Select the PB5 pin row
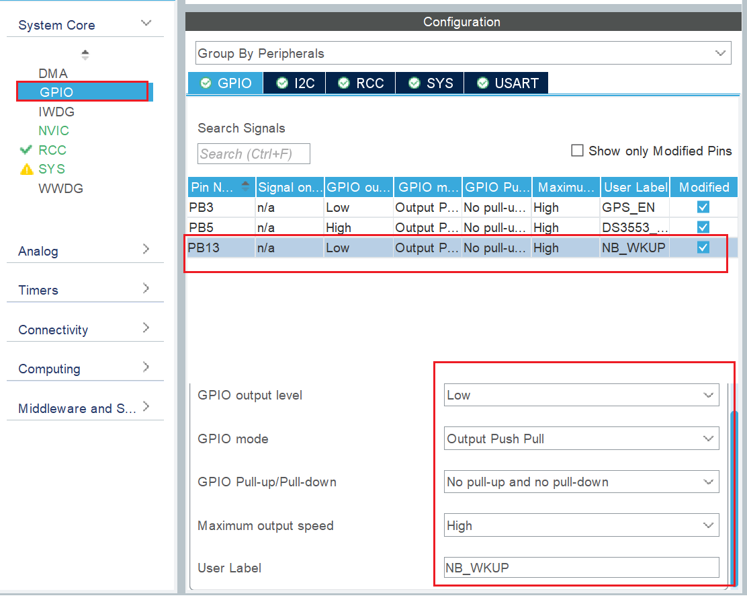 coord(336,227)
